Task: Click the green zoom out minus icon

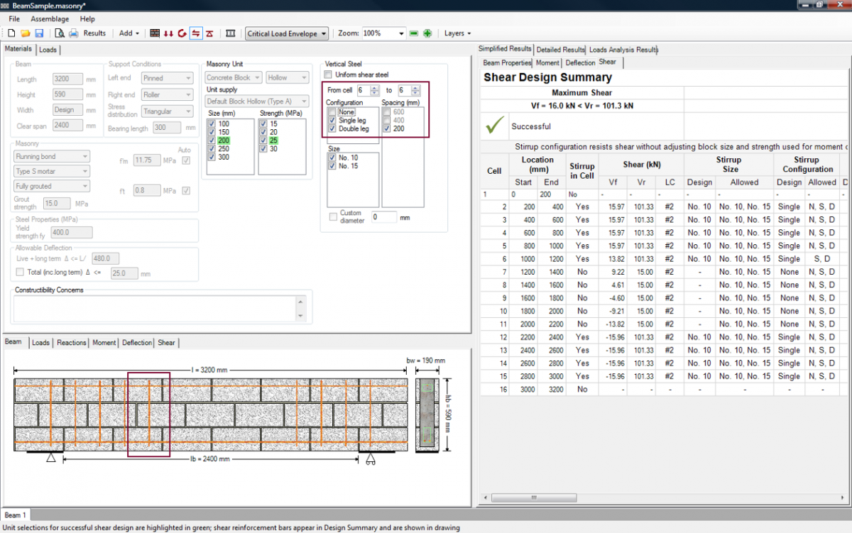Action: tap(414, 33)
